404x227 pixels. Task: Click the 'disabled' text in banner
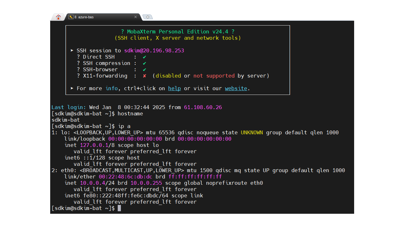click(x=168, y=76)
